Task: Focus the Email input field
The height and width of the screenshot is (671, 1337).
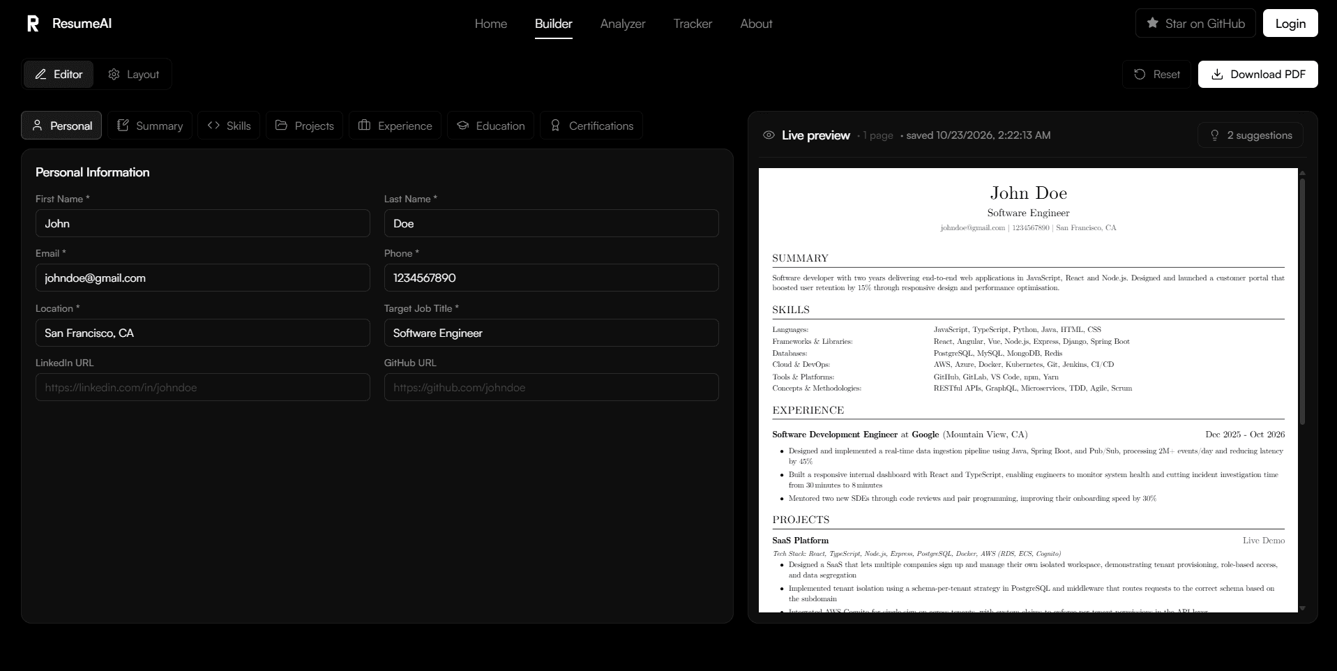Action: [x=203, y=278]
